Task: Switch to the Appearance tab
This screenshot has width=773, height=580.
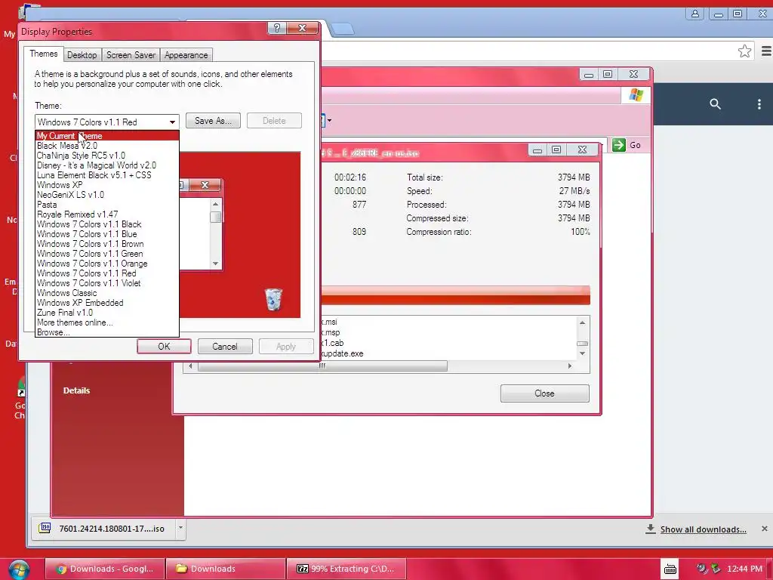Action: point(186,54)
